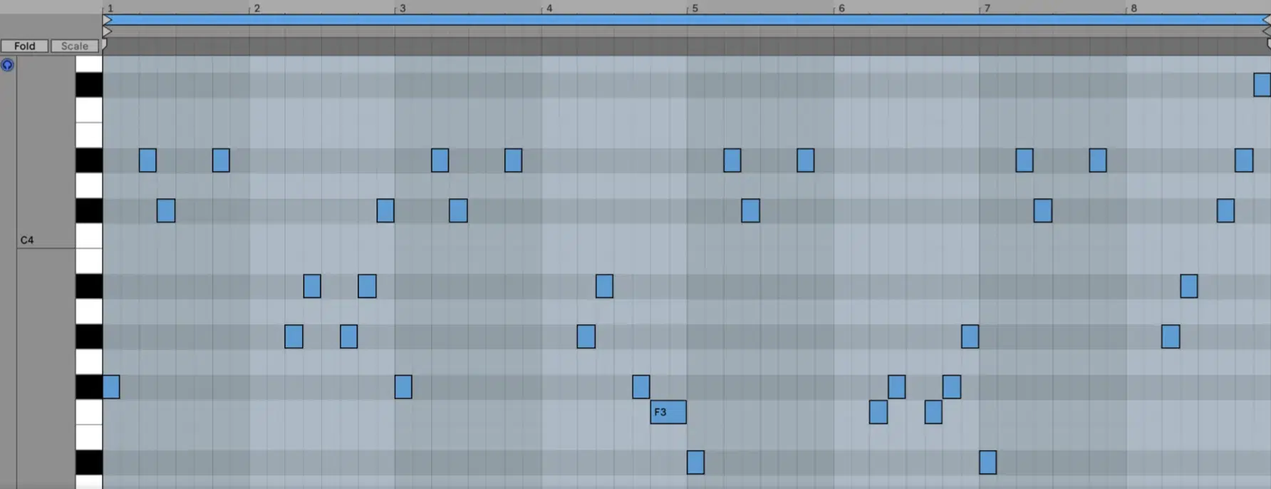The height and width of the screenshot is (489, 1271).
Task: Select bar 7 on the time ruler
Action: point(987,8)
